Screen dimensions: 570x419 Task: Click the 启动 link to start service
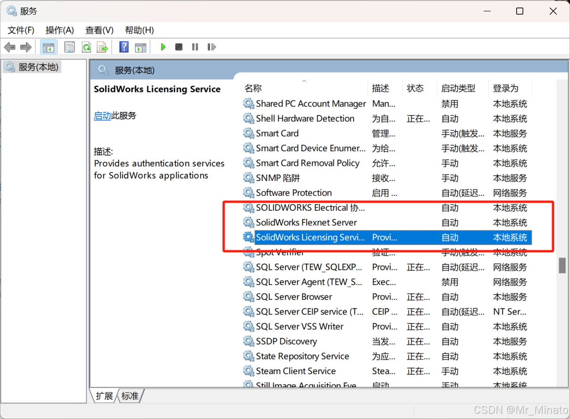(x=102, y=115)
